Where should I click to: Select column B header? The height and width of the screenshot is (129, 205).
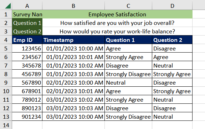(73, 6)
